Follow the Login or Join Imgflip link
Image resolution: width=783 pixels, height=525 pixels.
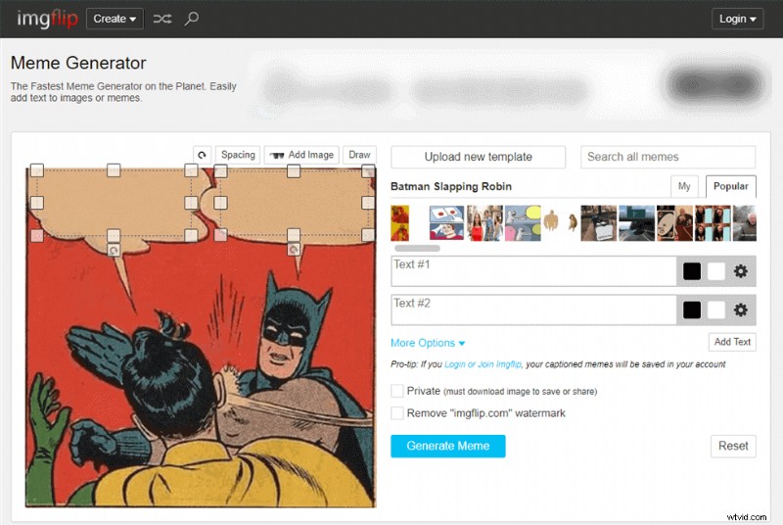coord(483,364)
